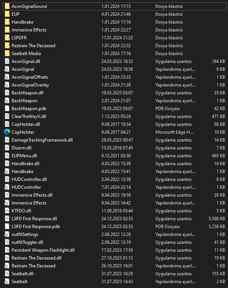228x288 pixels.
Task: Click the PDB Dosyası type for BackWeapon.pdb
Action: 167,109
